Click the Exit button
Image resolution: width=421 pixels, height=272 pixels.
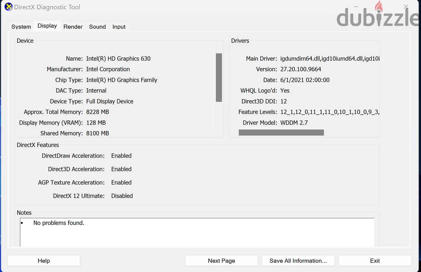point(375,261)
